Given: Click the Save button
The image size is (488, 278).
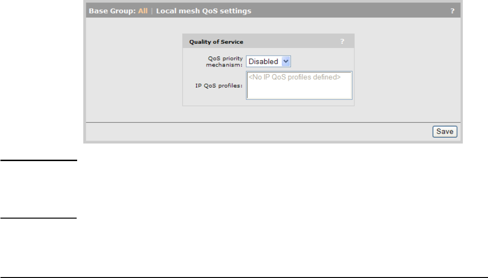Looking at the screenshot, I should 445,131.
